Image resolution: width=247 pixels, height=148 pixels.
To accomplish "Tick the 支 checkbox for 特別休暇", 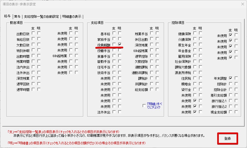I will tap(33, 50).
